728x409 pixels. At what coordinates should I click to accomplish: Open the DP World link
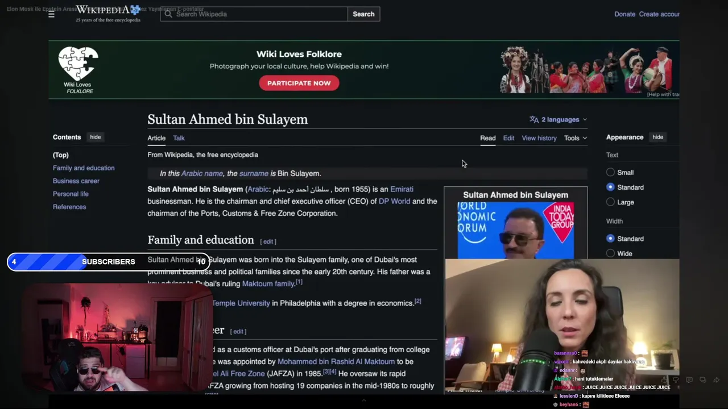coord(394,201)
